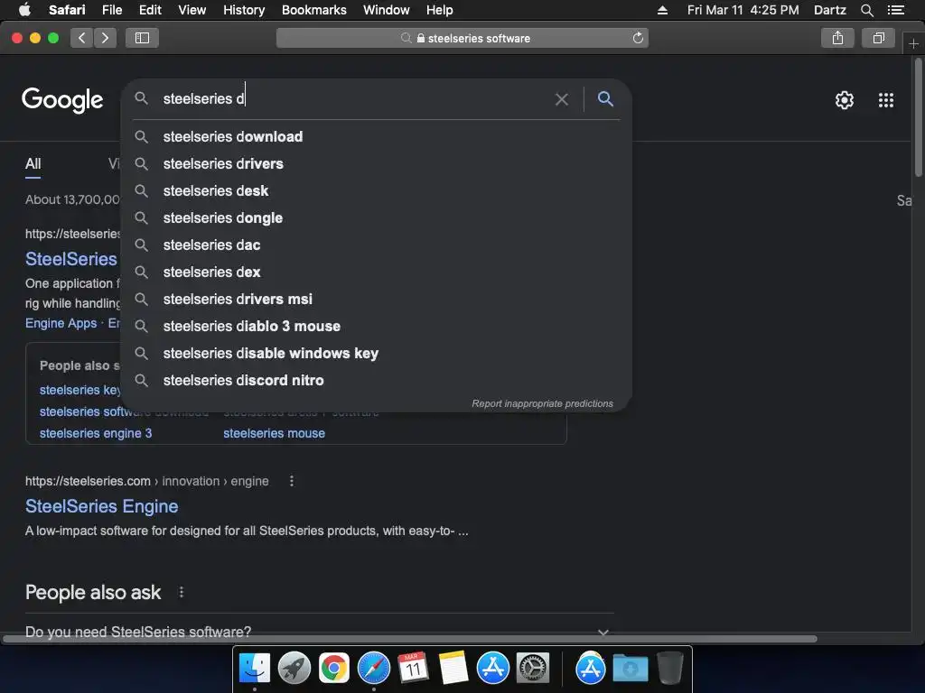Click the eject icon in menu bar
Viewport: 925px width, 693px height.
coord(662,10)
